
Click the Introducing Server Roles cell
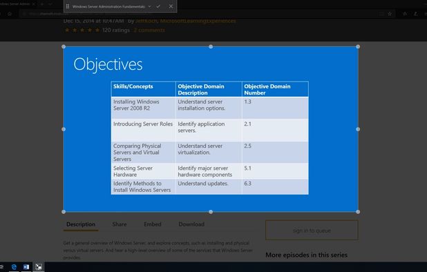point(143,130)
